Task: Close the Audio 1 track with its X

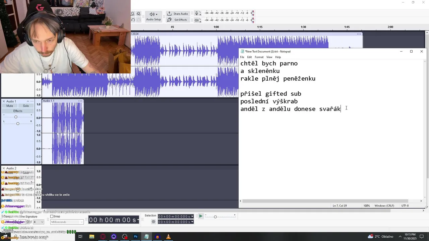Action: [x=4, y=101]
